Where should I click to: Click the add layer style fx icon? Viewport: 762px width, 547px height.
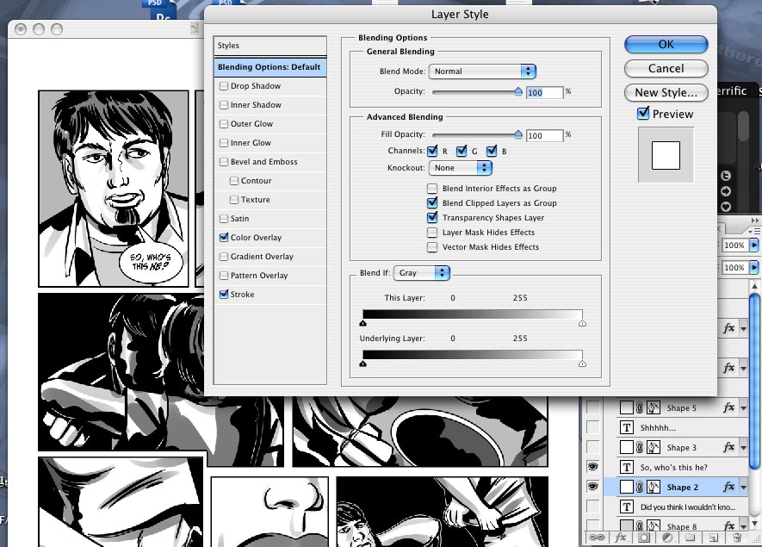click(x=618, y=538)
